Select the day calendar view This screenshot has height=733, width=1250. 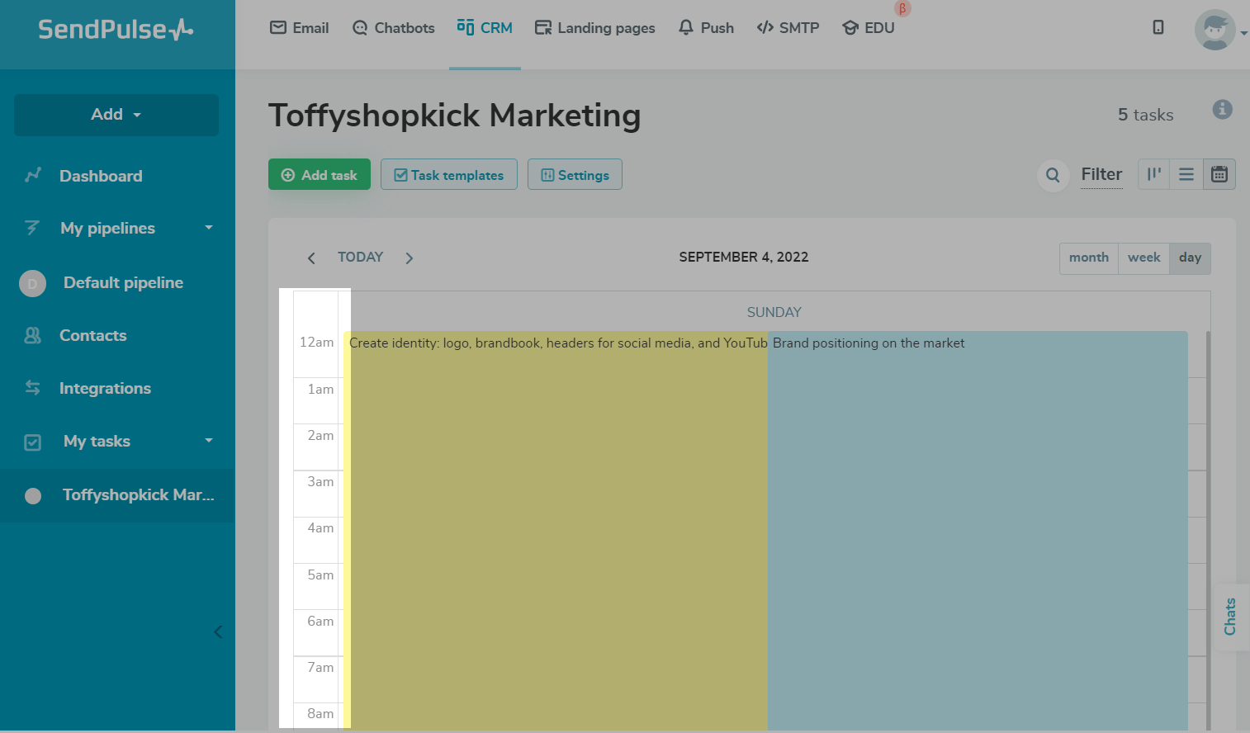(1190, 258)
